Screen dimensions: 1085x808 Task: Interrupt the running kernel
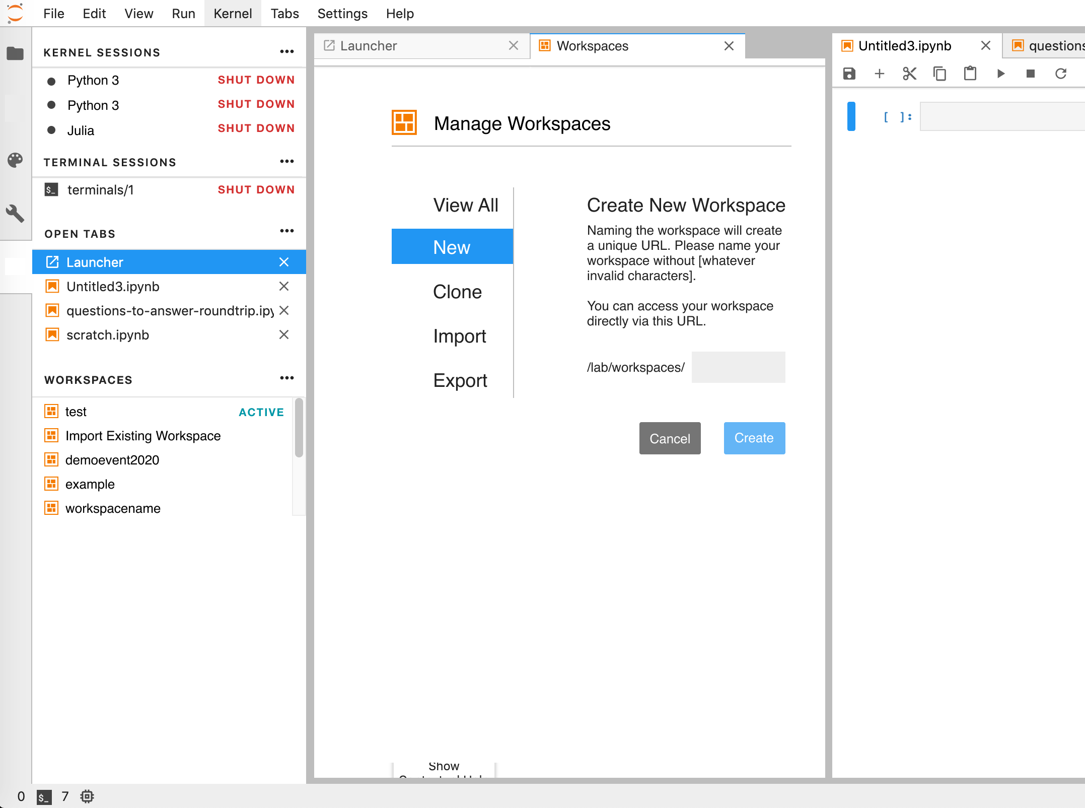(x=1030, y=74)
